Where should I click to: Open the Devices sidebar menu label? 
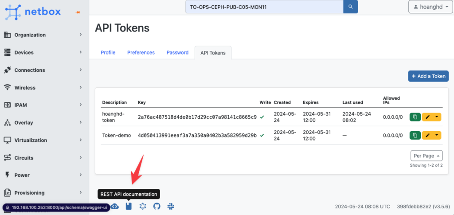pyautogui.click(x=24, y=52)
